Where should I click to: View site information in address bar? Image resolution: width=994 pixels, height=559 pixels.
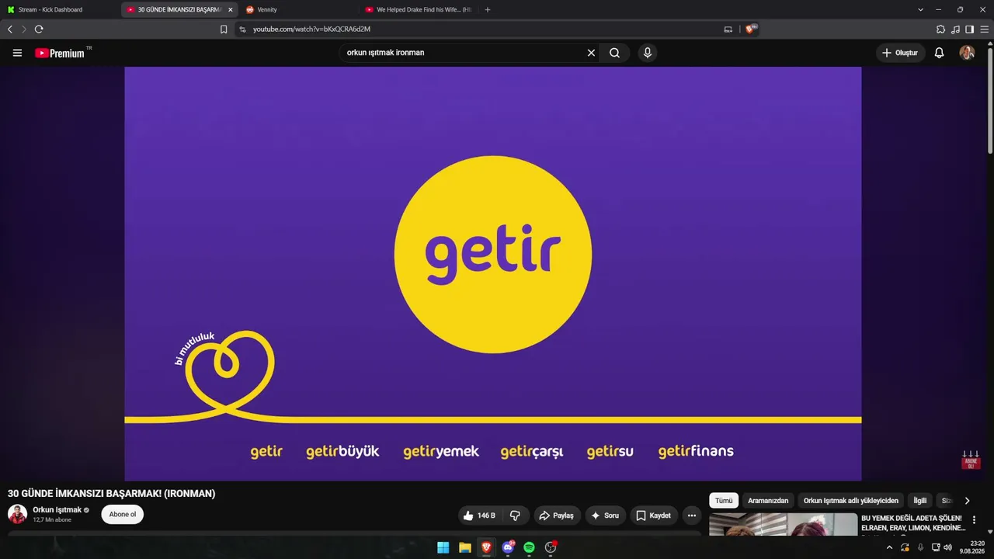(x=242, y=30)
